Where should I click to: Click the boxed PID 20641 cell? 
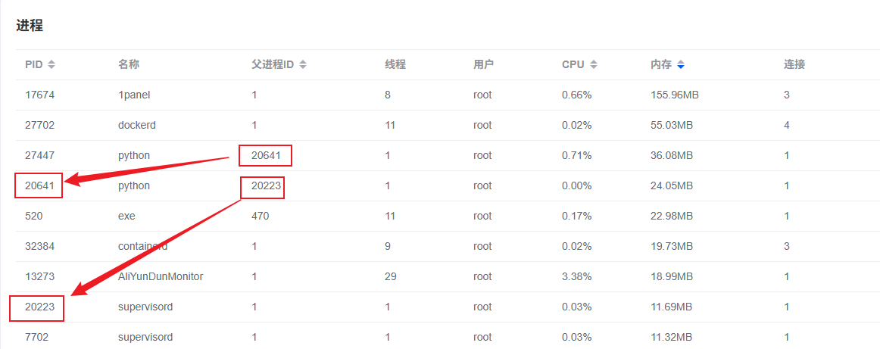click(x=40, y=186)
